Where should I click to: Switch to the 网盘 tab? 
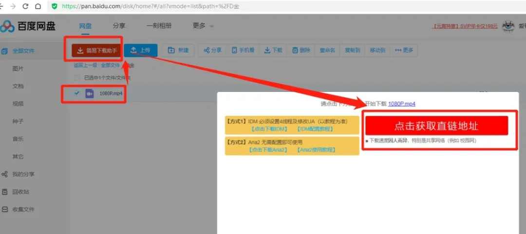[x=85, y=26]
